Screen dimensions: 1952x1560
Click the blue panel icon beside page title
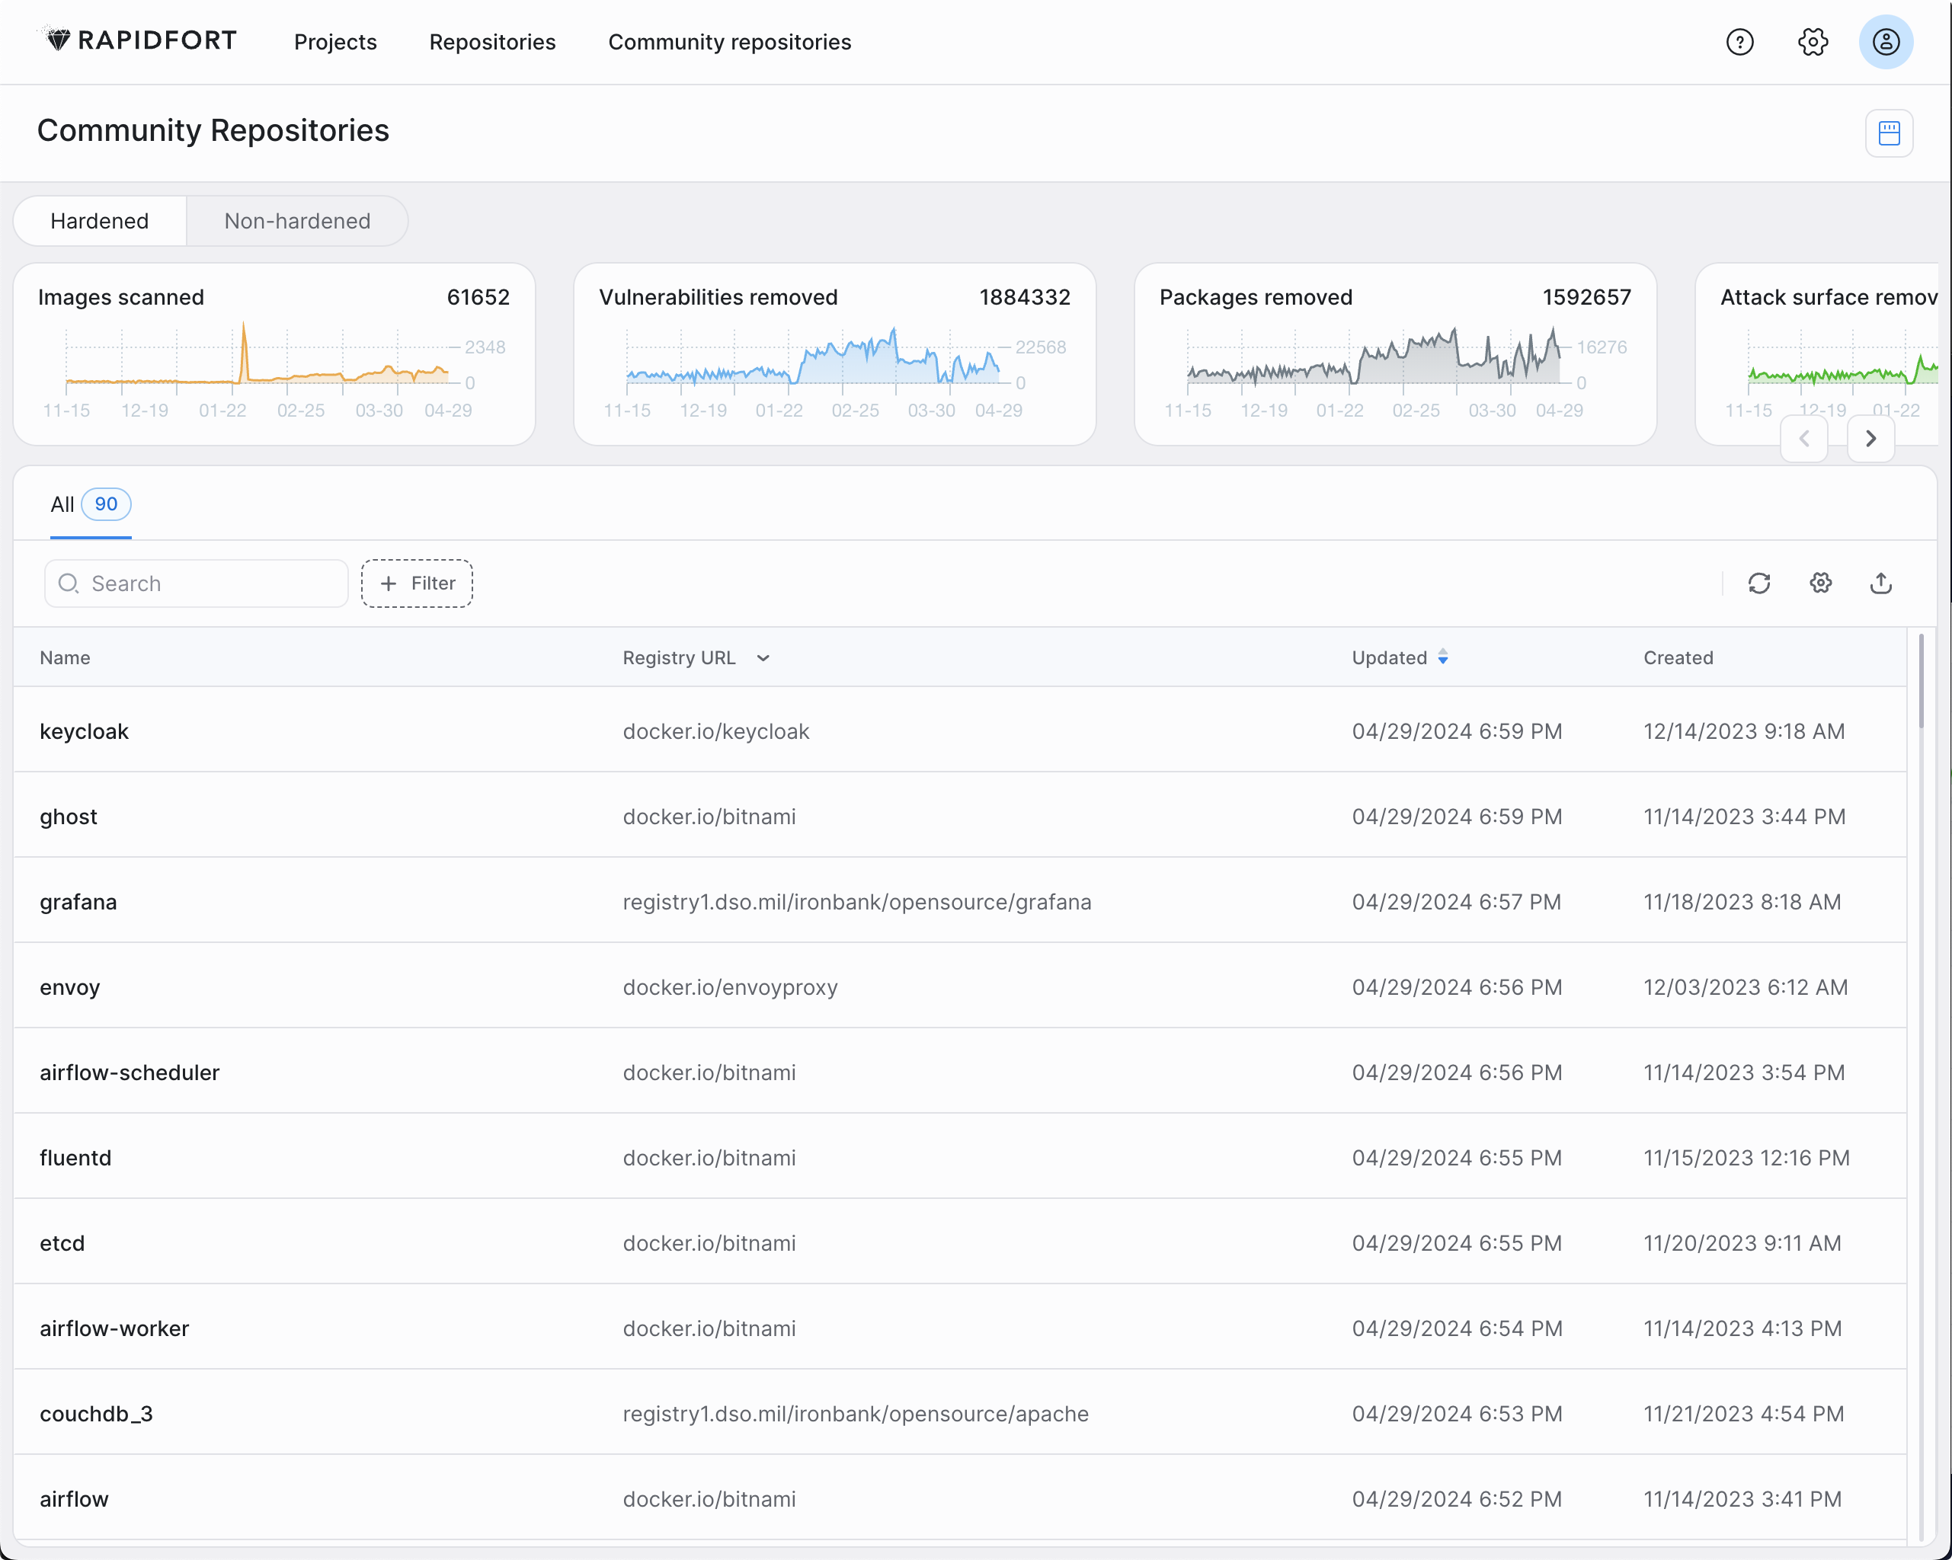point(1889,133)
